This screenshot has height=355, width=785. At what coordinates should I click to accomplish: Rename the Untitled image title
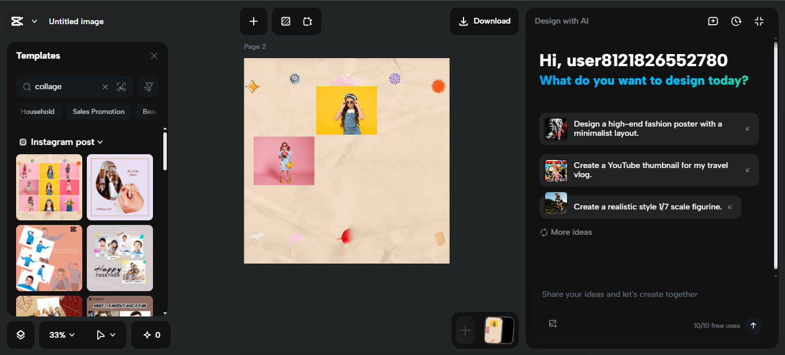76,21
